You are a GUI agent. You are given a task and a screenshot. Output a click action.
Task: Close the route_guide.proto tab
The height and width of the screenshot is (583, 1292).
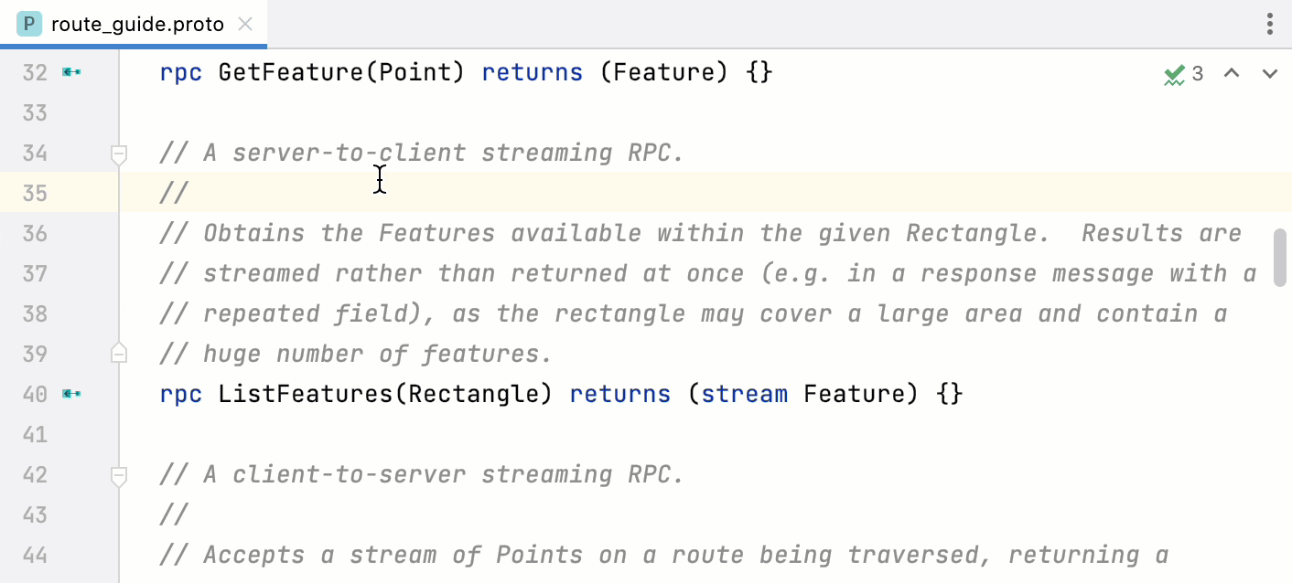point(244,25)
